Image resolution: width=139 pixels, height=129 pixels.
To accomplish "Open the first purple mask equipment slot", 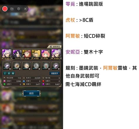I will click(x=7, y=66).
